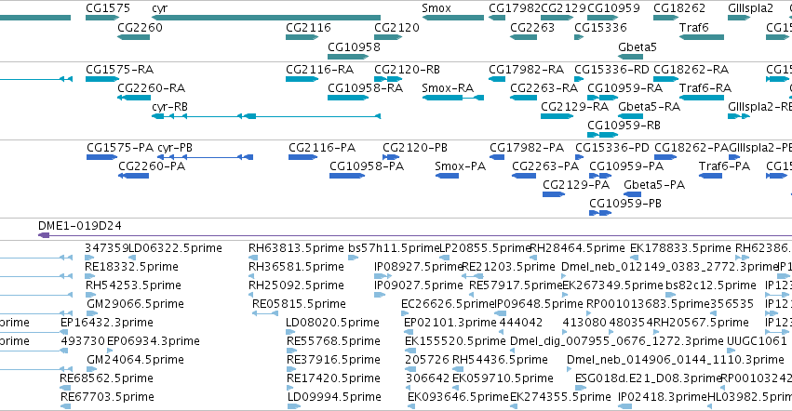Click the Traf6-RA transcript
The width and height of the screenshot is (792, 411).
(x=702, y=98)
